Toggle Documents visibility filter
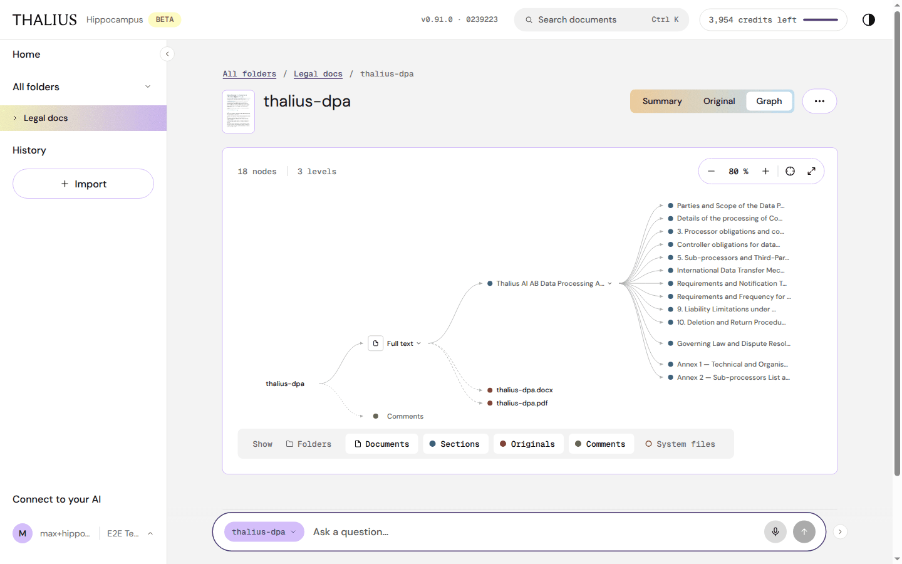Viewport: 902px width, 564px height. 381,444
